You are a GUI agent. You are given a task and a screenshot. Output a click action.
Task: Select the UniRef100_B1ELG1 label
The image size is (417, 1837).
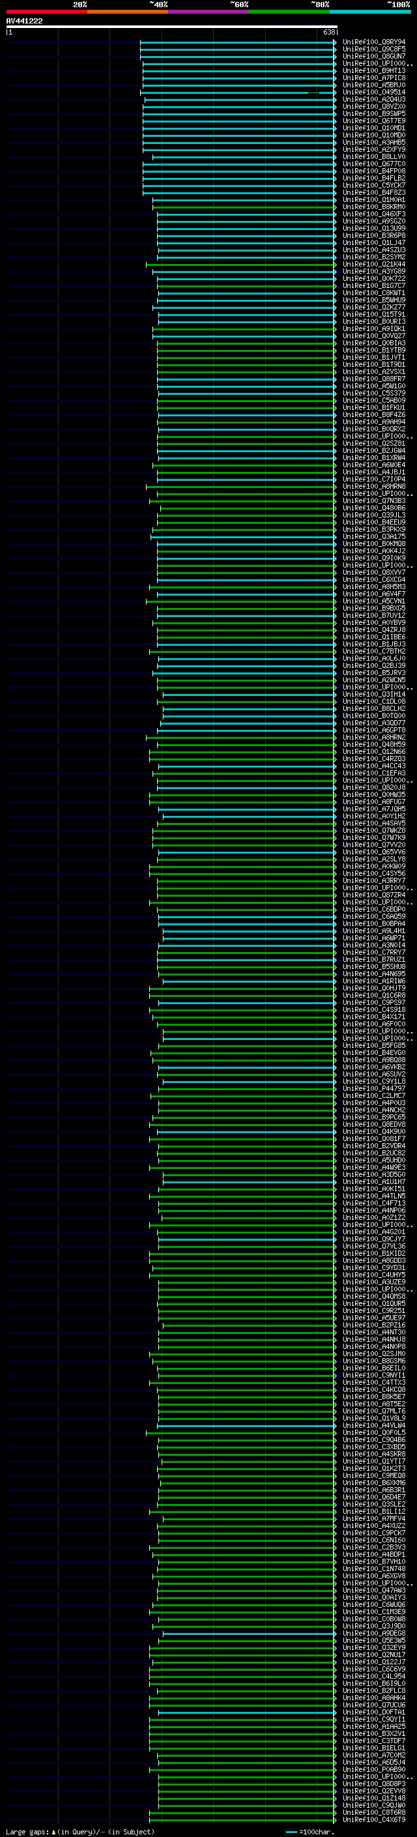pyautogui.click(x=374, y=1748)
